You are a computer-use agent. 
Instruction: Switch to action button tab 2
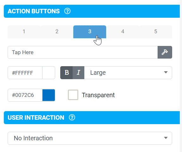(x=57, y=32)
